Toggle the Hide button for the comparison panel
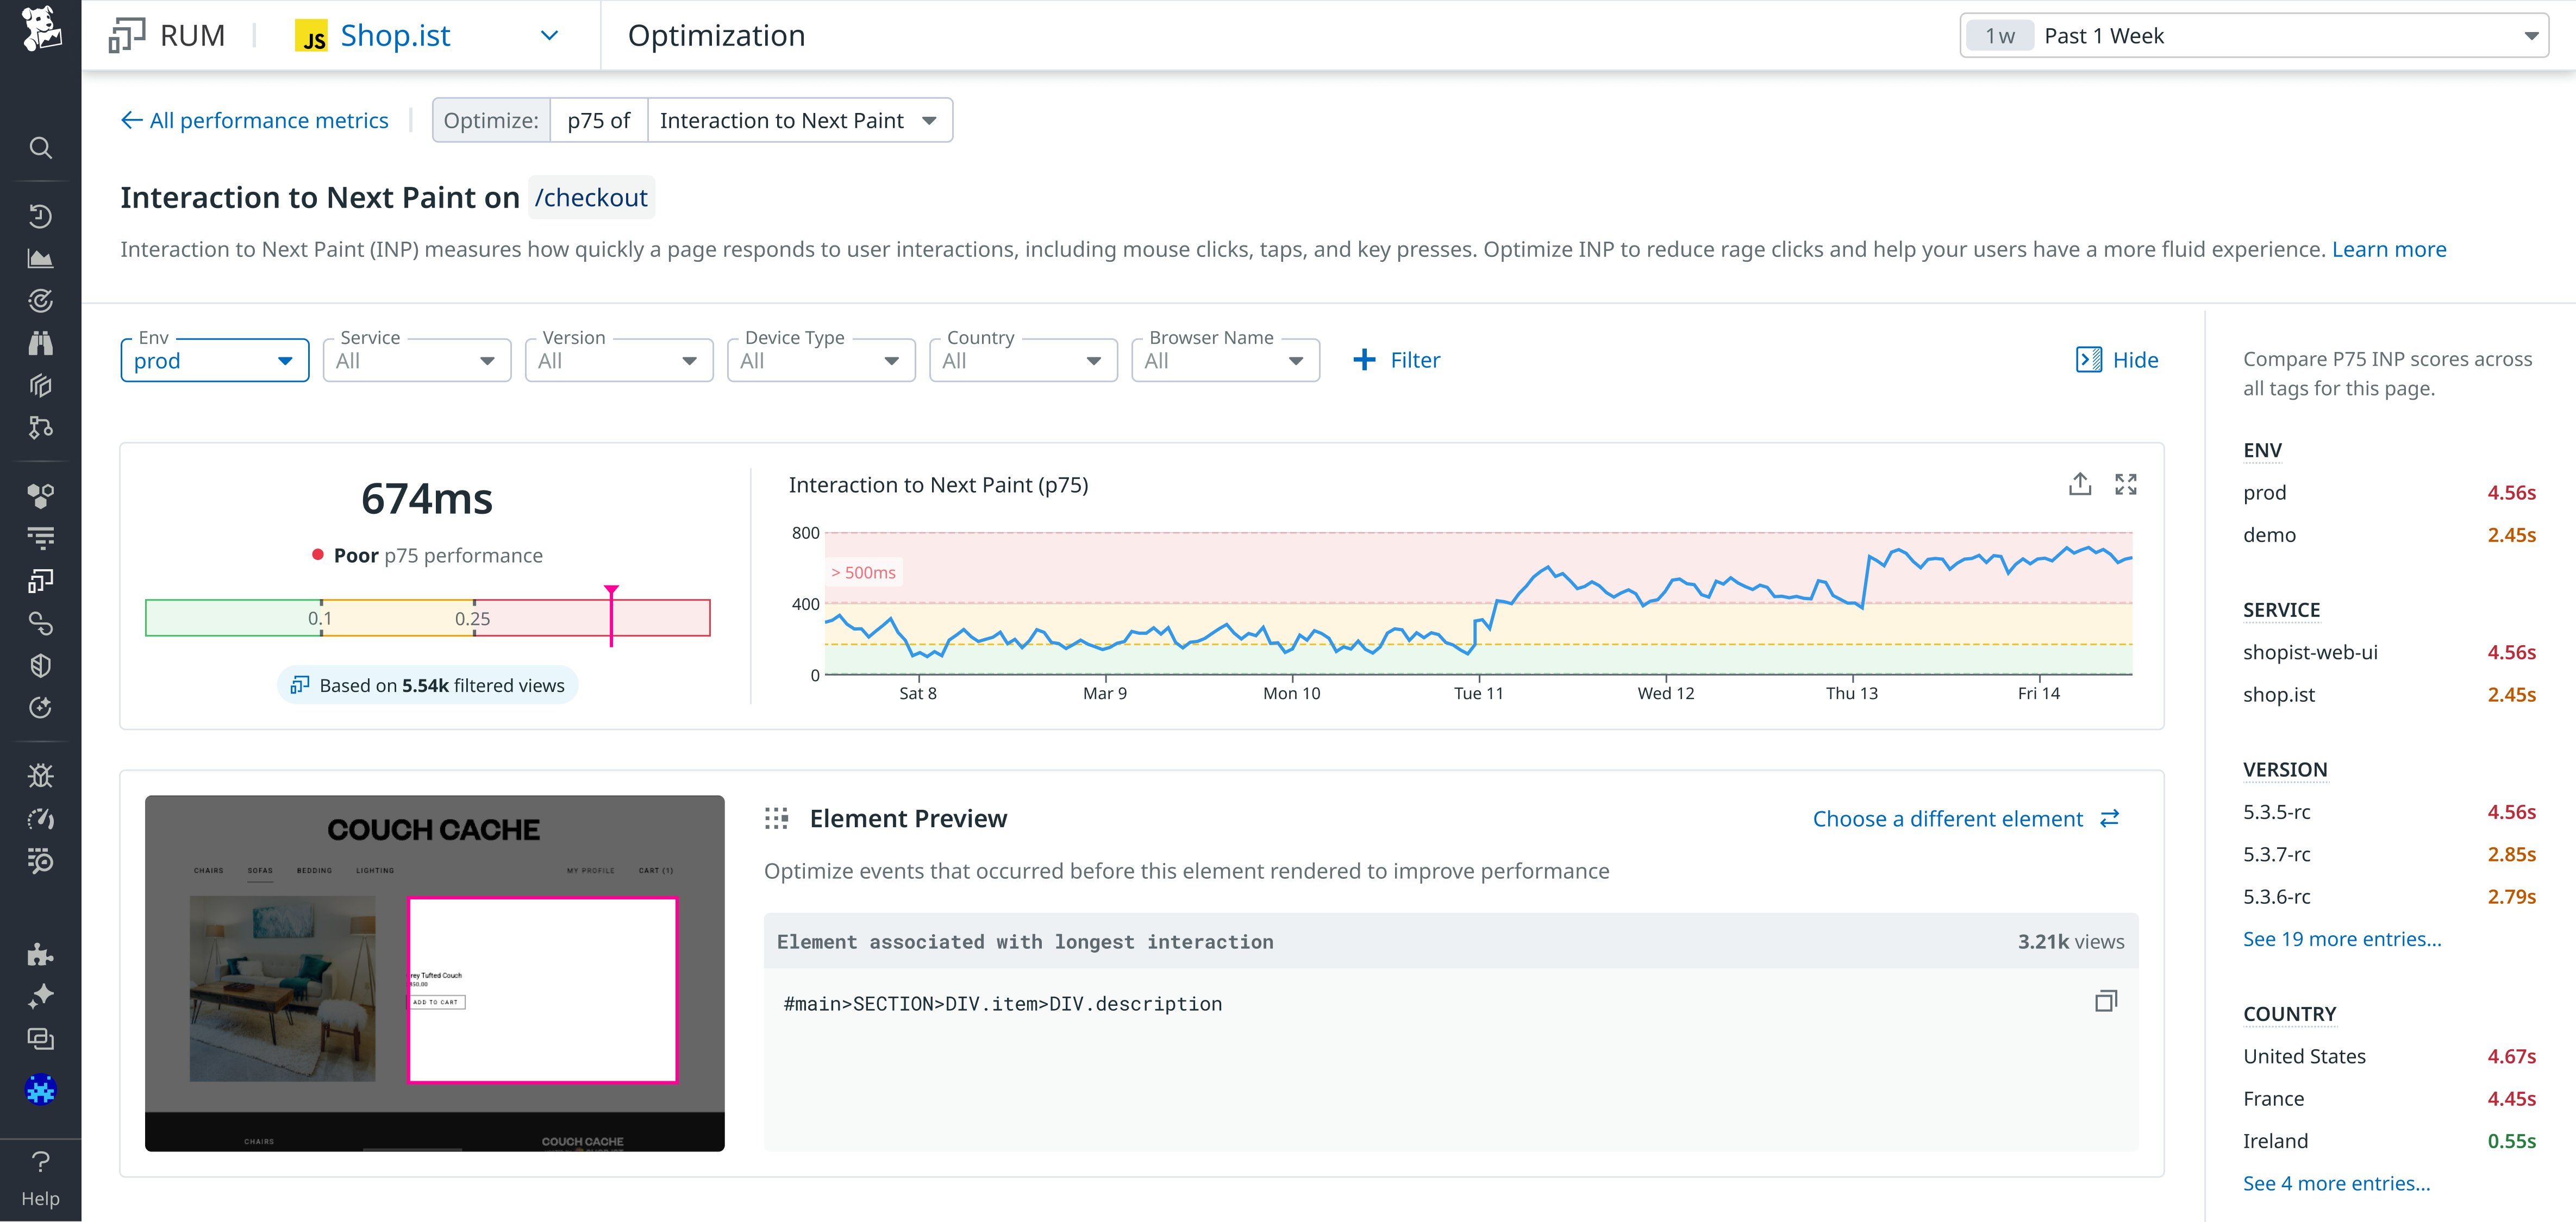 [x=2117, y=360]
